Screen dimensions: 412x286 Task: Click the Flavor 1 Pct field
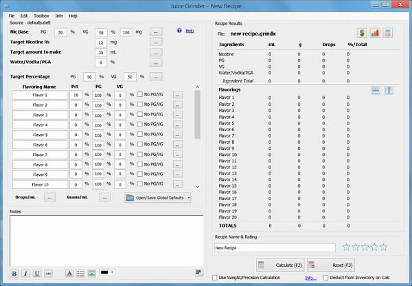tap(76, 95)
